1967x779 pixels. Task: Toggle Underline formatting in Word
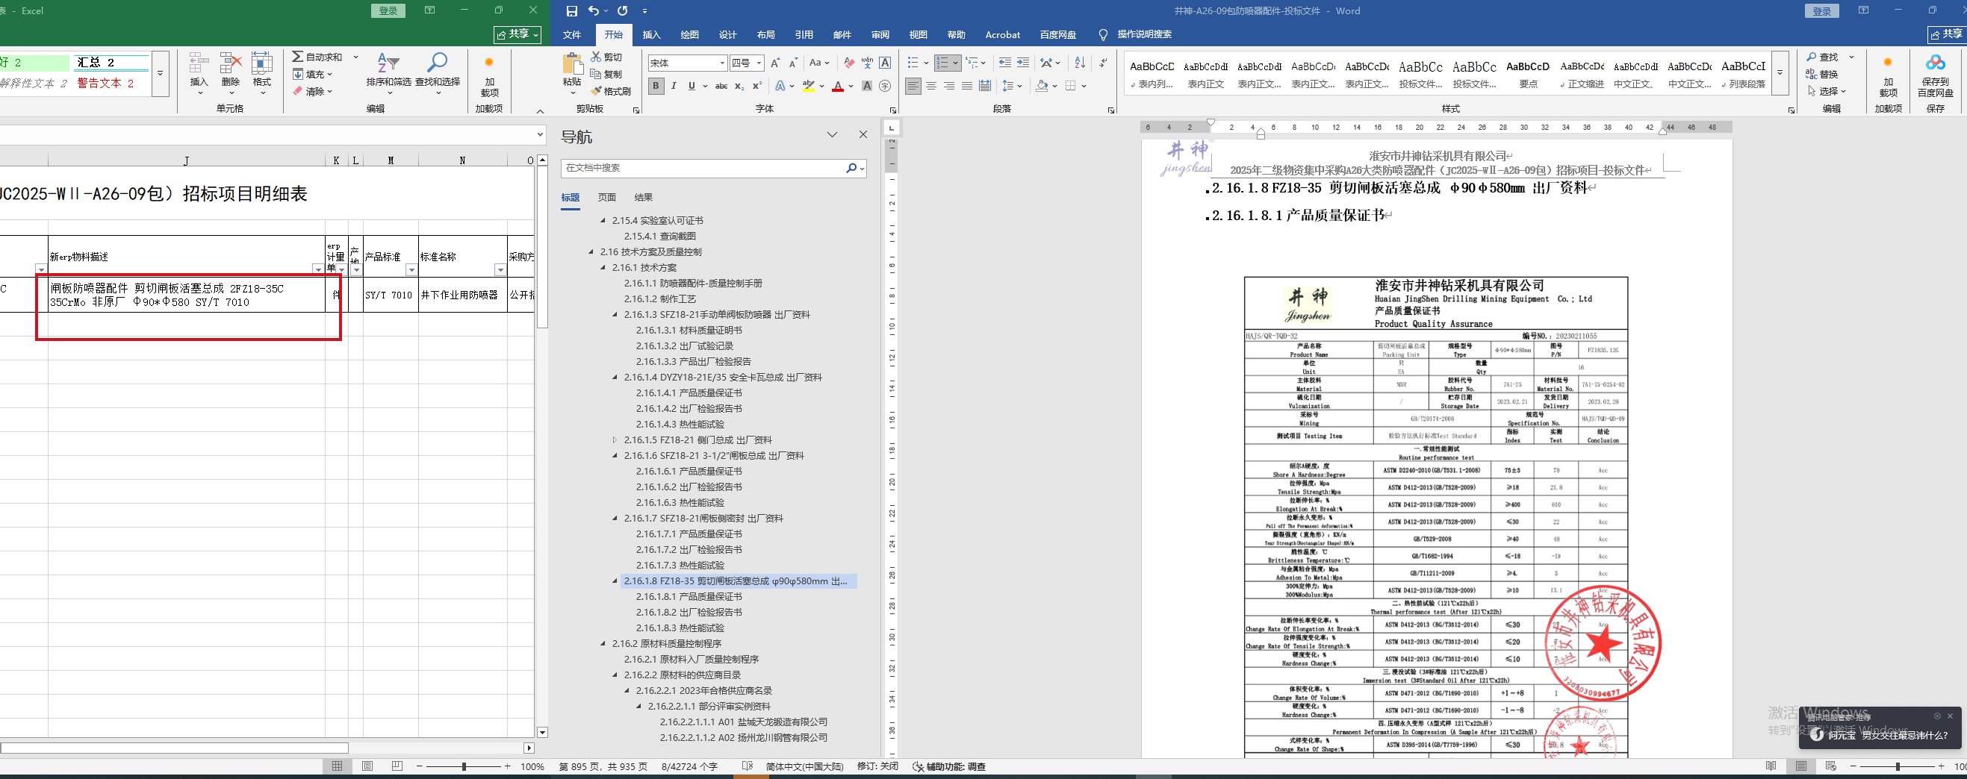coord(692,87)
